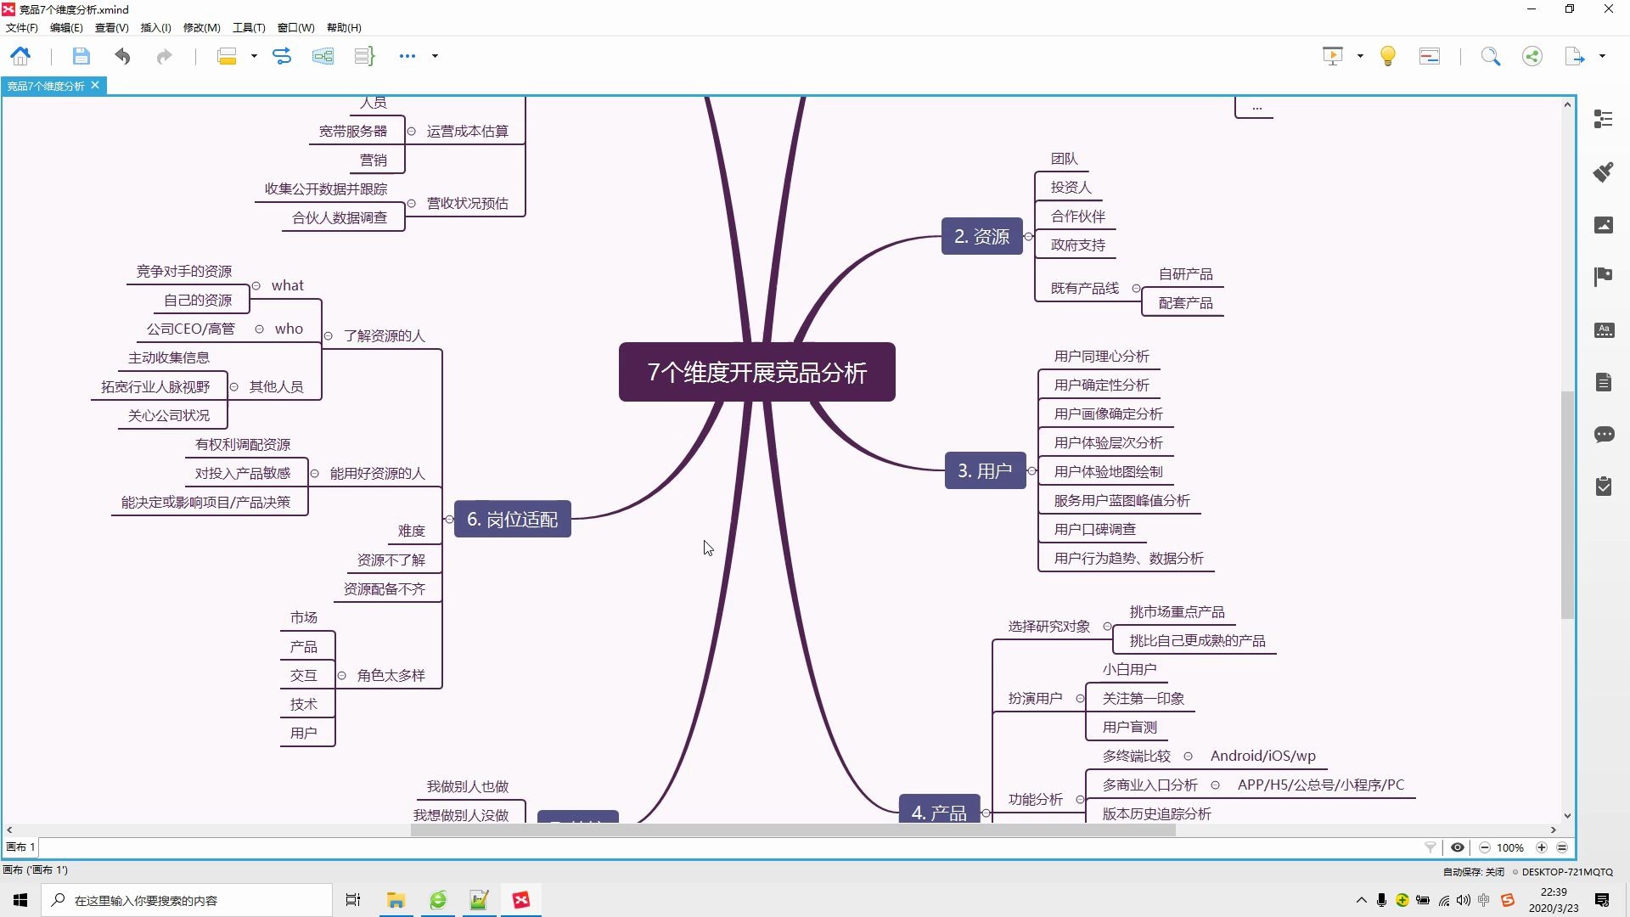
Task: Open the new-topic button dropdown arrow
Action: click(254, 56)
